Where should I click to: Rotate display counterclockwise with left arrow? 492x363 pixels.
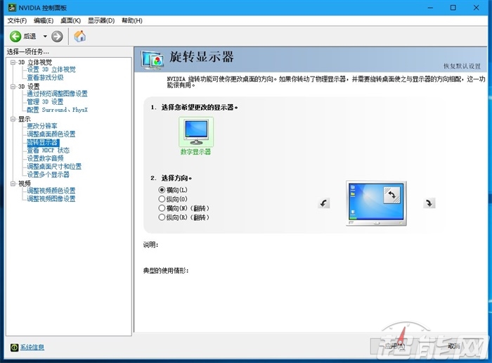point(324,203)
